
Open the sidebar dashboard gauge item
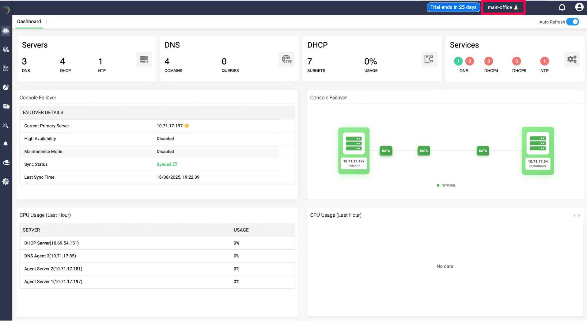tap(6, 31)
